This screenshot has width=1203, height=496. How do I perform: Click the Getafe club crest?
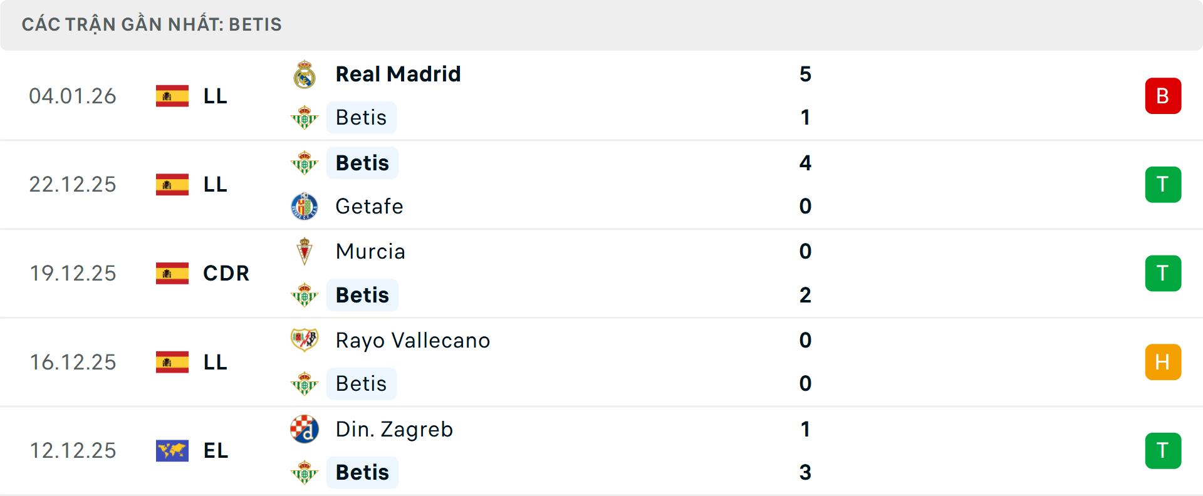click(305, 206)
